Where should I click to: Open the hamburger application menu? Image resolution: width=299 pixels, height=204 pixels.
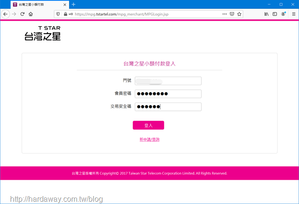point(294,14)
